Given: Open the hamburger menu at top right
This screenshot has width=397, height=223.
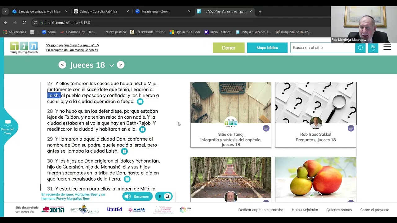Looking at the screenshot, I should click(387, 47).
